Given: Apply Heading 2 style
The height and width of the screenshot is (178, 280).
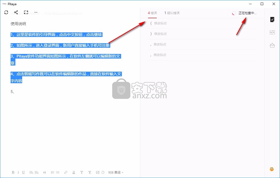Looking at the screenshot, I should tap(37, 172).
